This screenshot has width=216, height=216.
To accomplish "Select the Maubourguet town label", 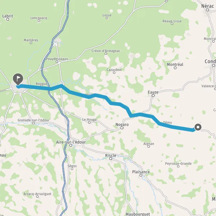I will (x=138, y=214).
